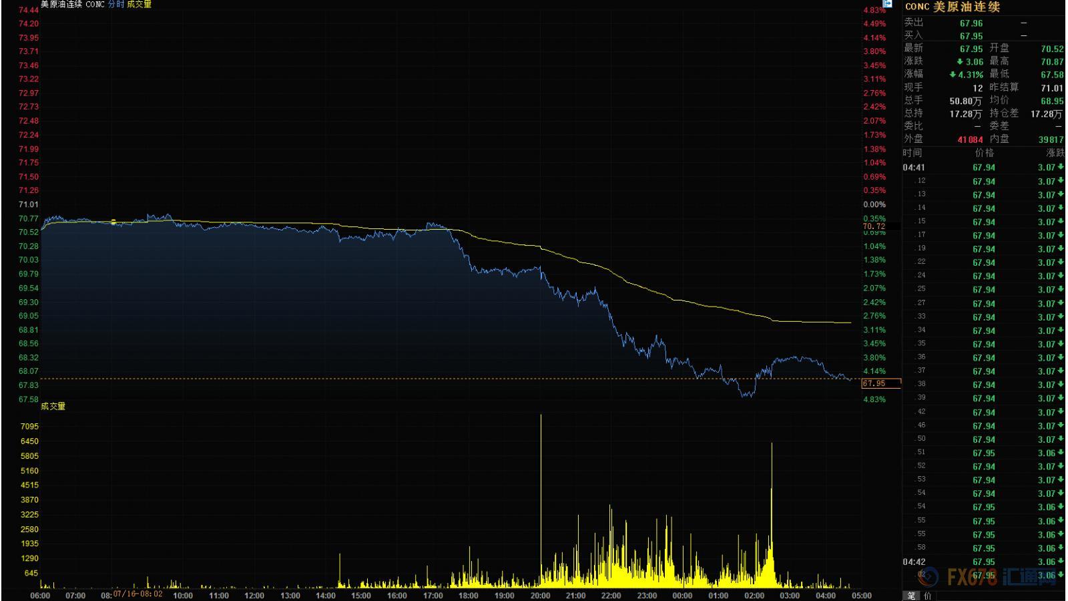The width and height of the screenshot is (1068, 601).
Task: Select the .51 tick row at 67.95
Action: [x=984, y=453]
